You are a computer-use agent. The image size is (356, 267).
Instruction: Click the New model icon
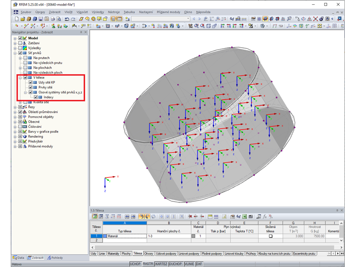point(17,19)
